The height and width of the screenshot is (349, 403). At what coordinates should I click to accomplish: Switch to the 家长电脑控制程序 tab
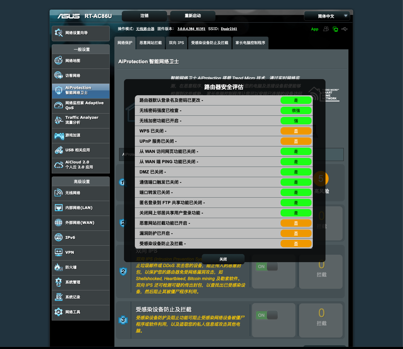click(250, 43)
